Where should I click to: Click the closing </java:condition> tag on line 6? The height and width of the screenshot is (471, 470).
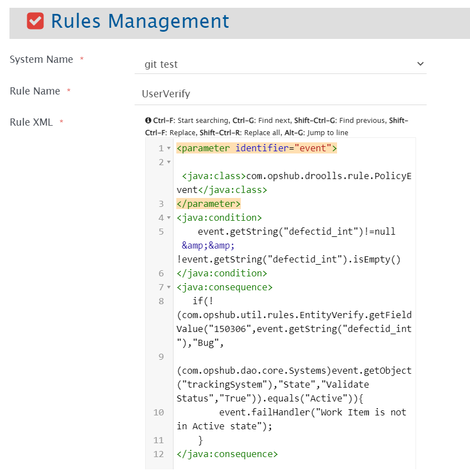click(x=222, y=274)
